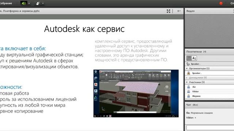
Task: Toggle full screen for the presentation pod
Action: 168,11
